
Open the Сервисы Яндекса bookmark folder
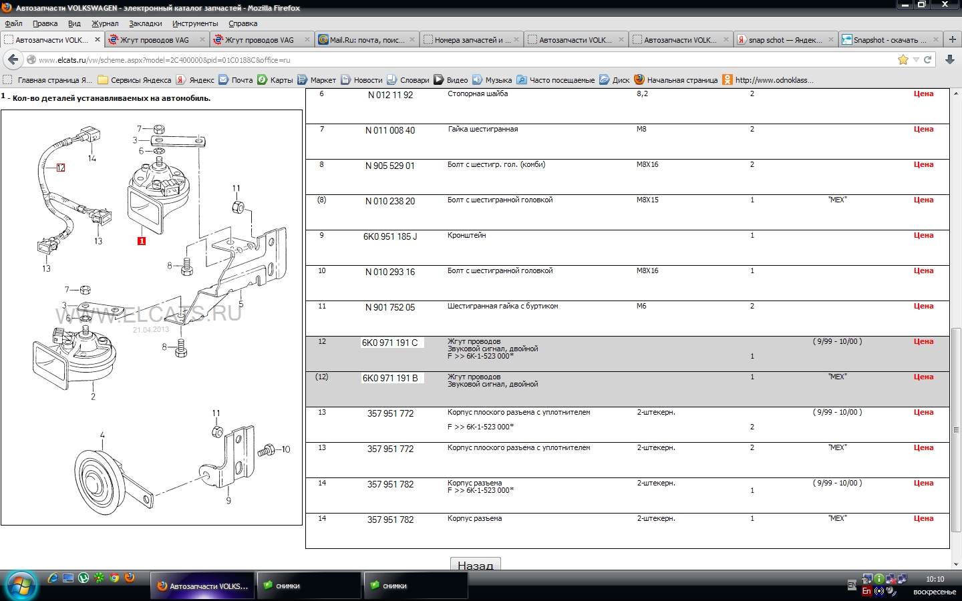tap(134, 80)
